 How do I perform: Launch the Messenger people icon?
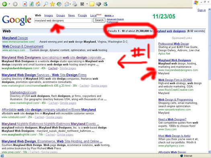105,4
